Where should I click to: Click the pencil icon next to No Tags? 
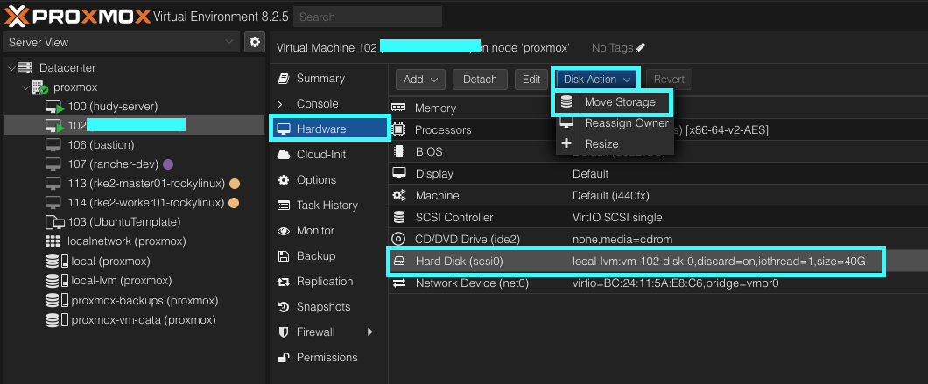point(640,47)
